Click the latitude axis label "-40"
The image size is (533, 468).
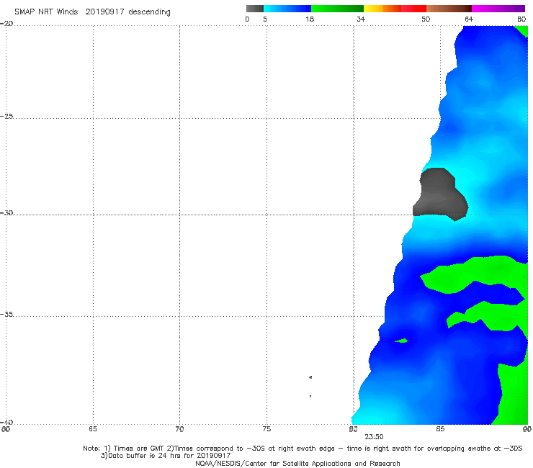coord(6,422)
